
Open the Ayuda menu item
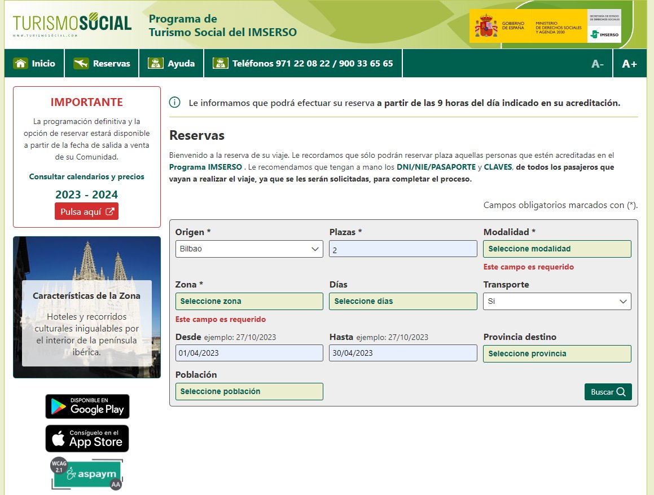pos(172,63)
